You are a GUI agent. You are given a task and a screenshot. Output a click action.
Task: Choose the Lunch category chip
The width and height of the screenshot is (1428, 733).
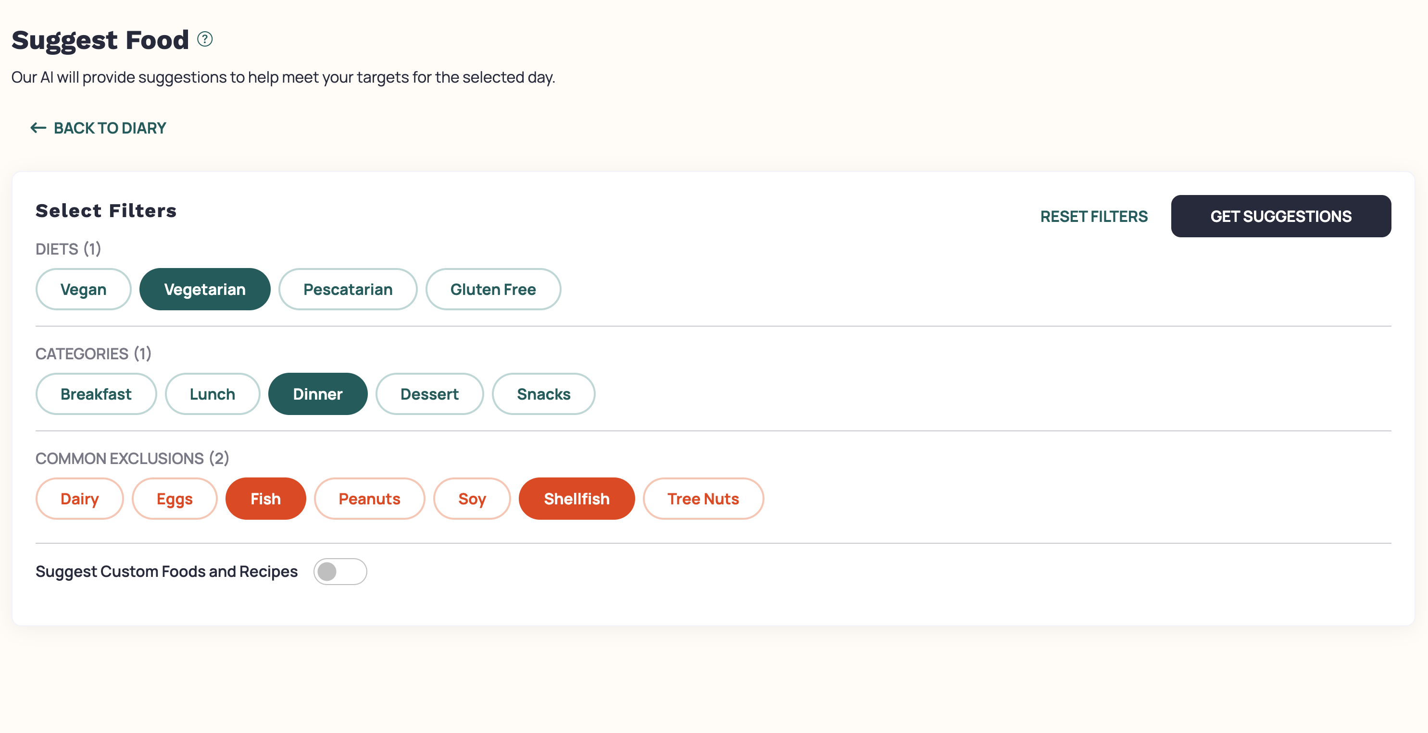coord(213,394)
